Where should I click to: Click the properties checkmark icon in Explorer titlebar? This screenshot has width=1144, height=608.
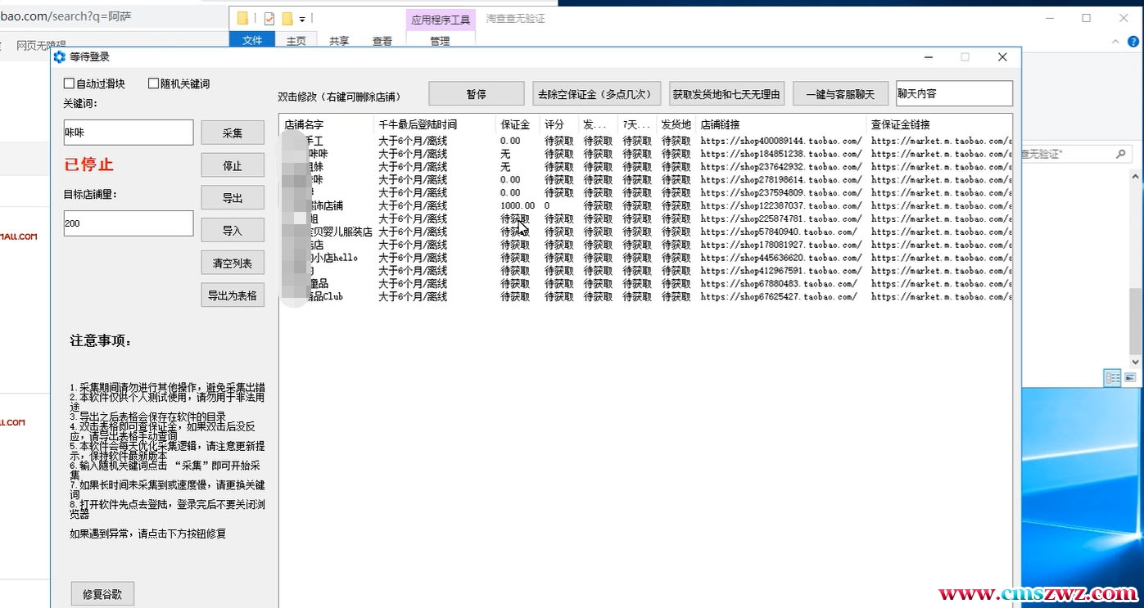tap(269, 18)
